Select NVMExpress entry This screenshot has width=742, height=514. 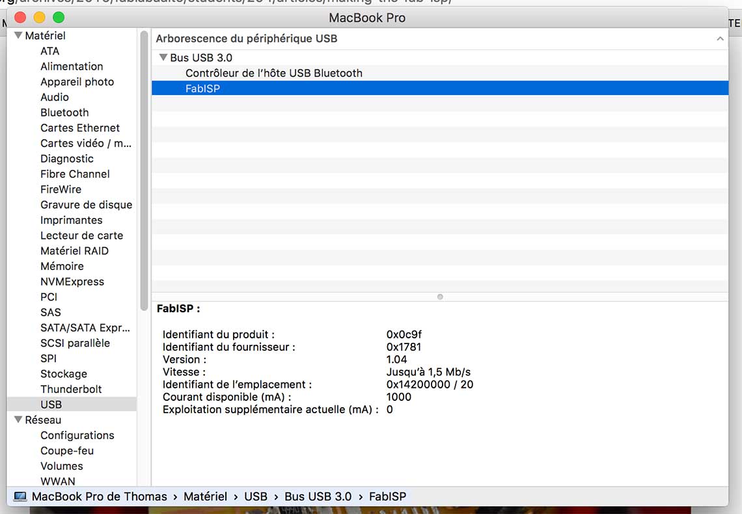[72, 282]
